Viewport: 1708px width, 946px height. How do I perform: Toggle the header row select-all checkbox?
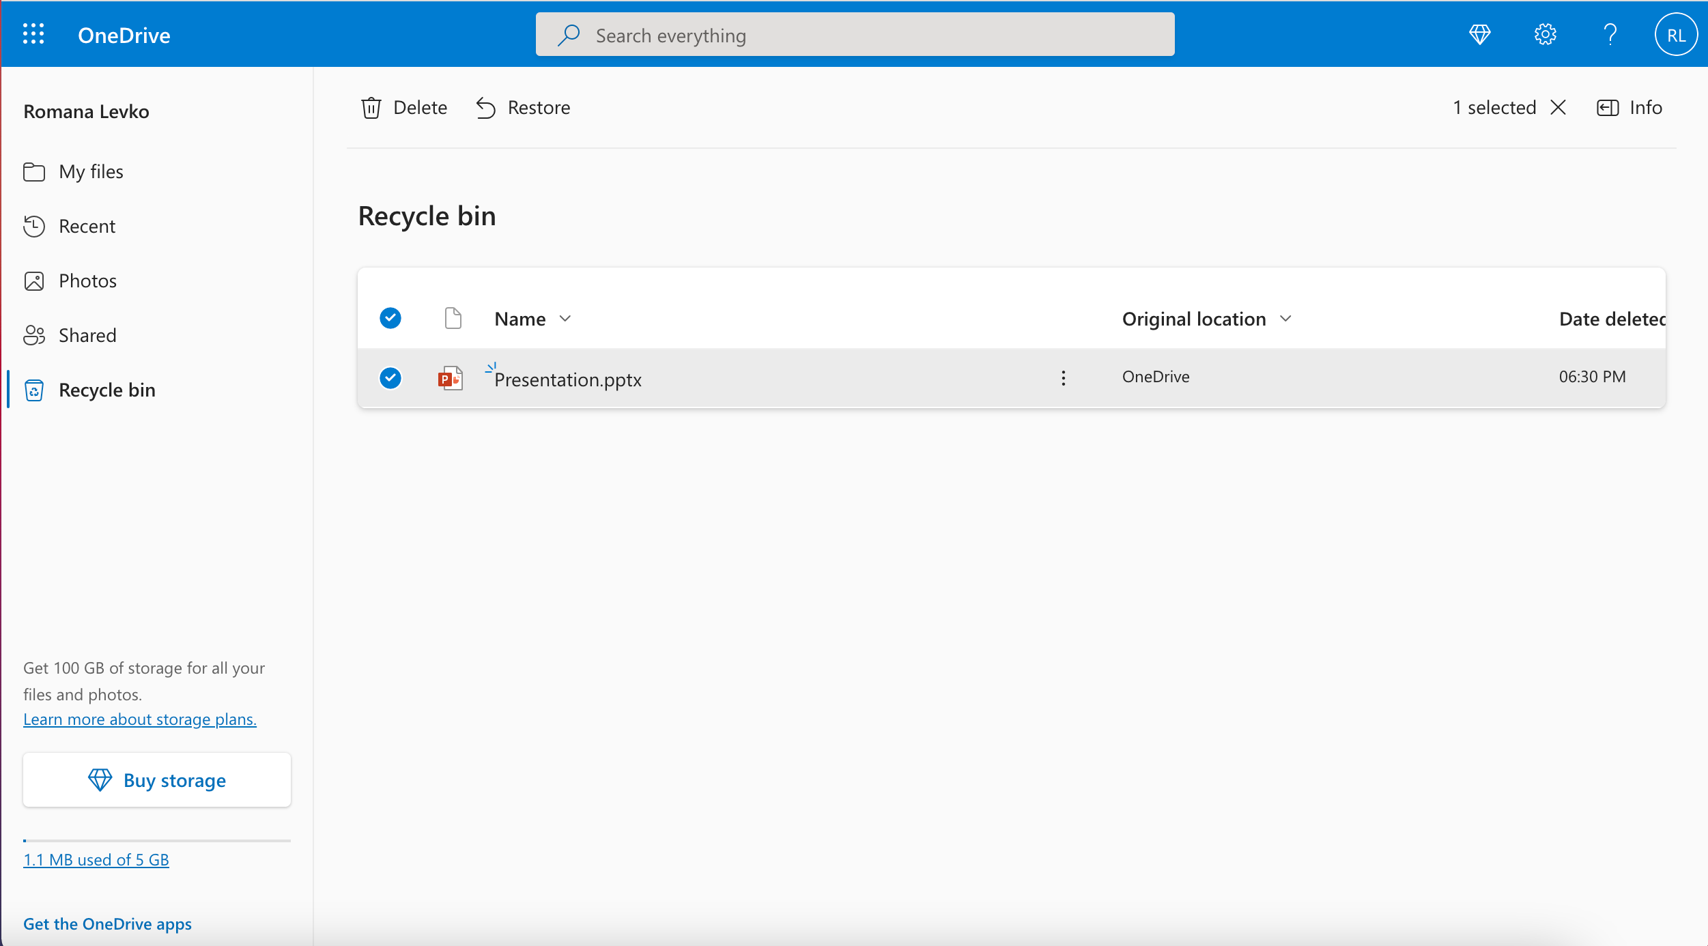(390, 317)
